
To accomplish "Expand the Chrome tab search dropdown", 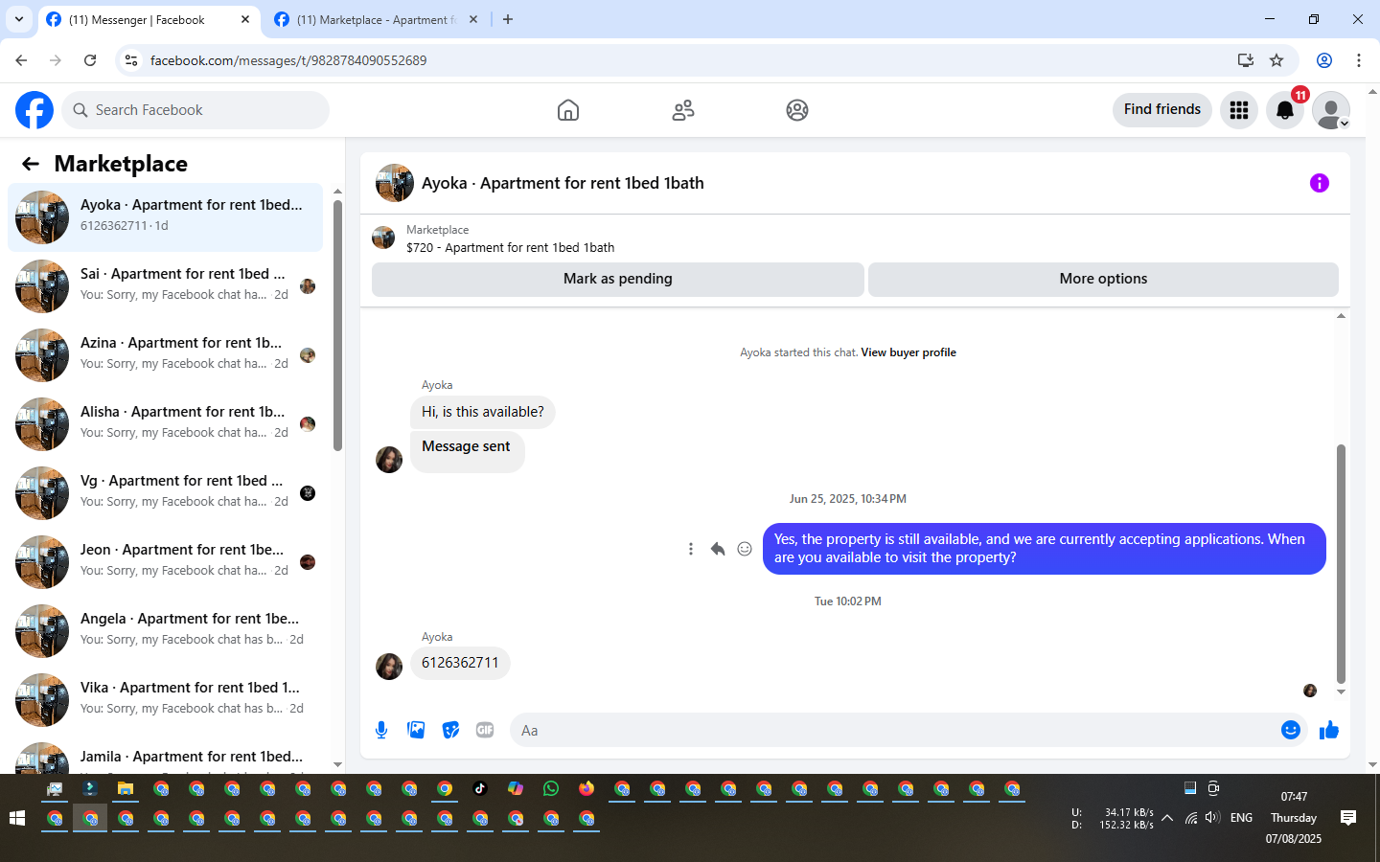I will coord(19,19).
